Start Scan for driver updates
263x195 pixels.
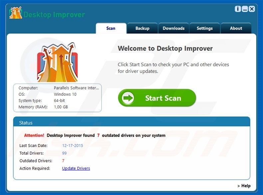point(157,98)
